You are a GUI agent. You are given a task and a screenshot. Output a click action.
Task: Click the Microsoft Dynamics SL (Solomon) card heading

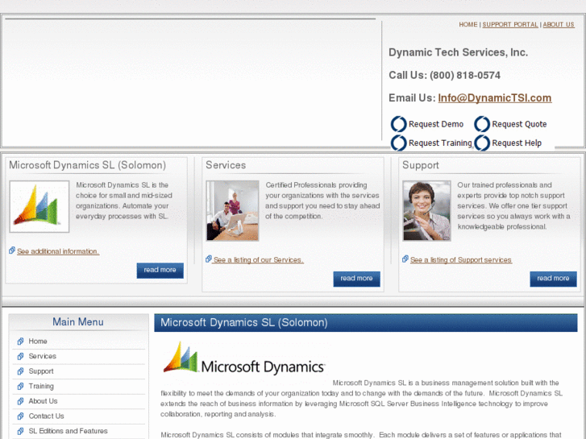coord(87,165)
